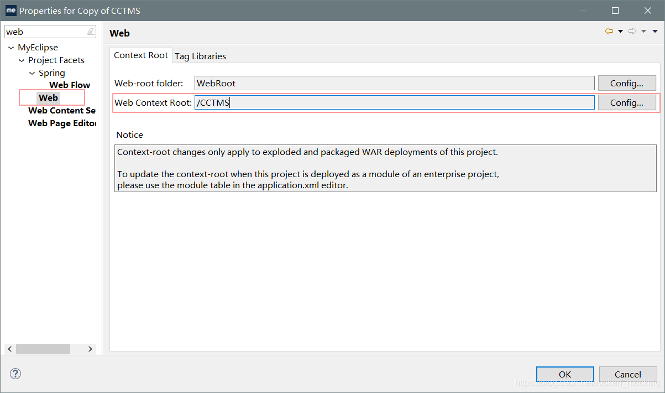This screenshot has width=665, height=393.
Task: Click the Web Context Root label
Action: pyautogui.click(x=153, y=102)
